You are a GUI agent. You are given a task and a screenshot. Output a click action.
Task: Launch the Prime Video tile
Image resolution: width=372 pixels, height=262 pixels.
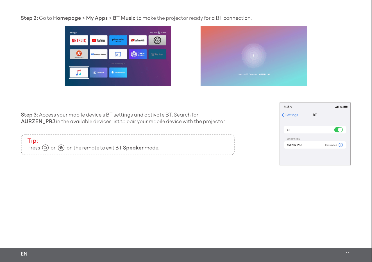(x=118, y=40)
